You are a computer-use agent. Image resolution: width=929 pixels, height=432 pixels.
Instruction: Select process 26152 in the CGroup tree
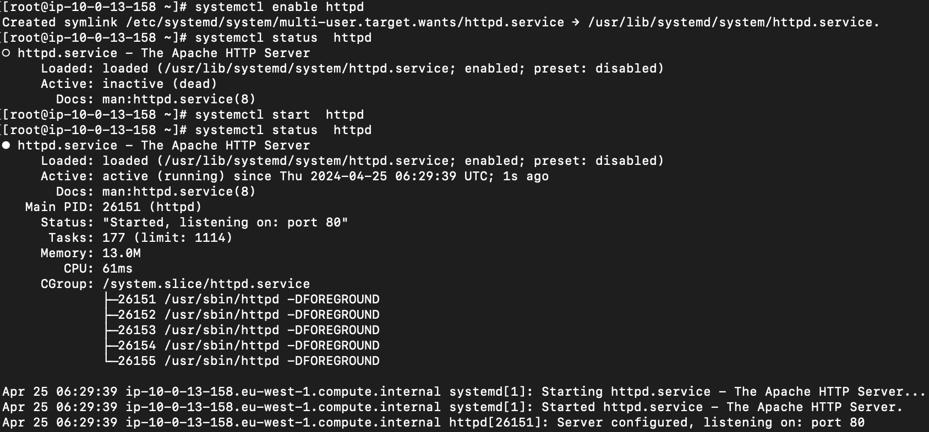pos(248,315)
